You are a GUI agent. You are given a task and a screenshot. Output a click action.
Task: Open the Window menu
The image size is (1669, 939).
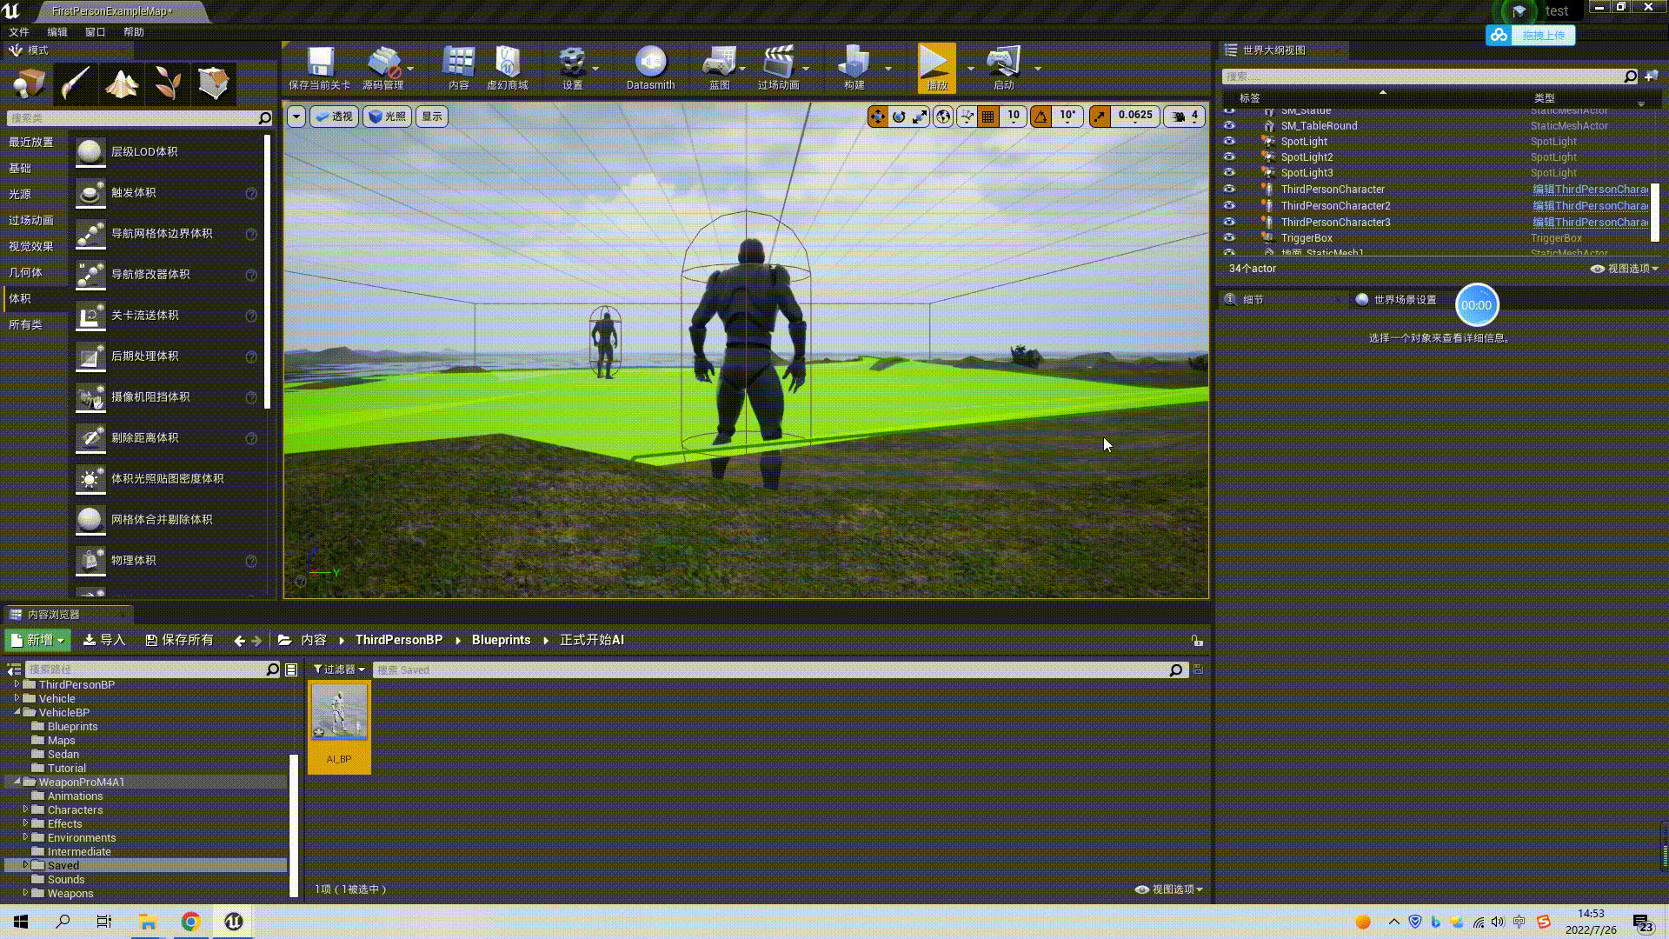pos(95,32)
